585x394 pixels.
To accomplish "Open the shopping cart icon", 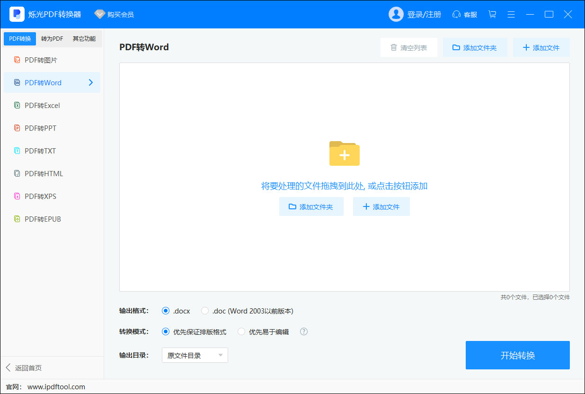I will click(492, 14).
